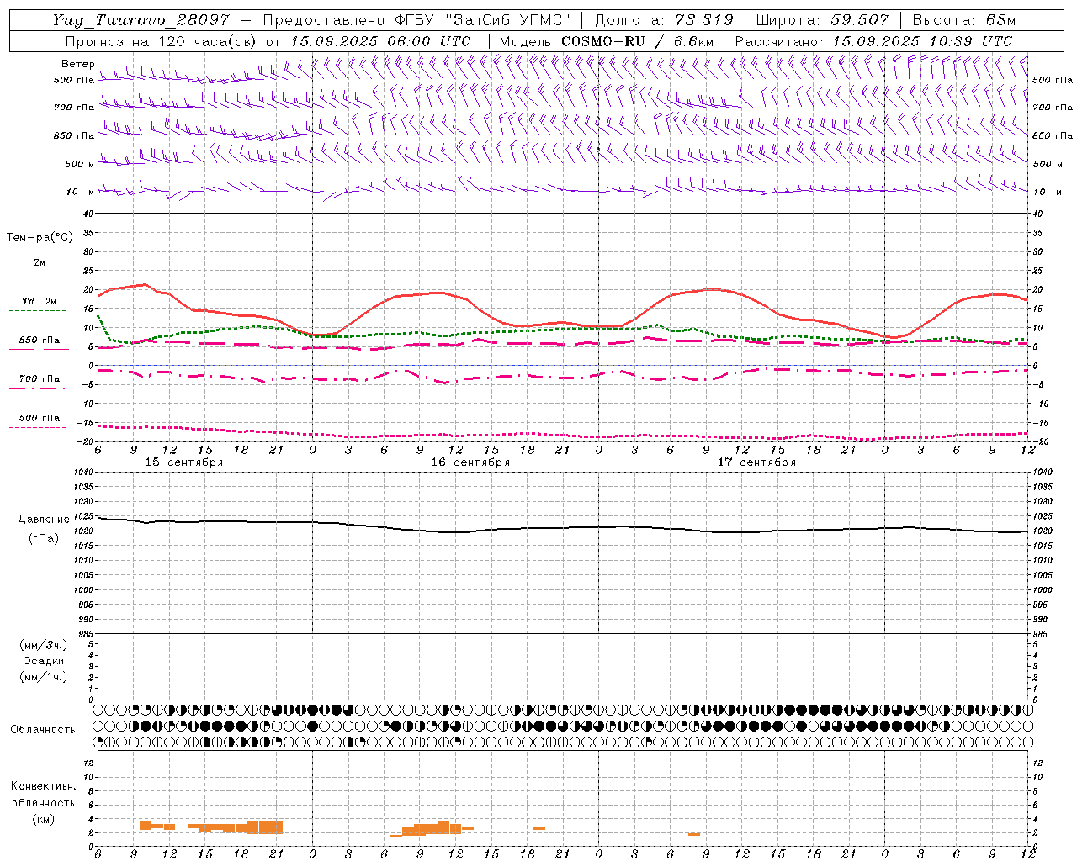Click the Давление panel label
Viewport: 1077px width, 861px height.
[x=44, y=520]
